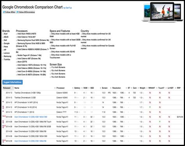185x146 pixels.
Task: Select the Toshiba Chromebook 2 4GB 1080p row name
Action: [x=28, y=93]
